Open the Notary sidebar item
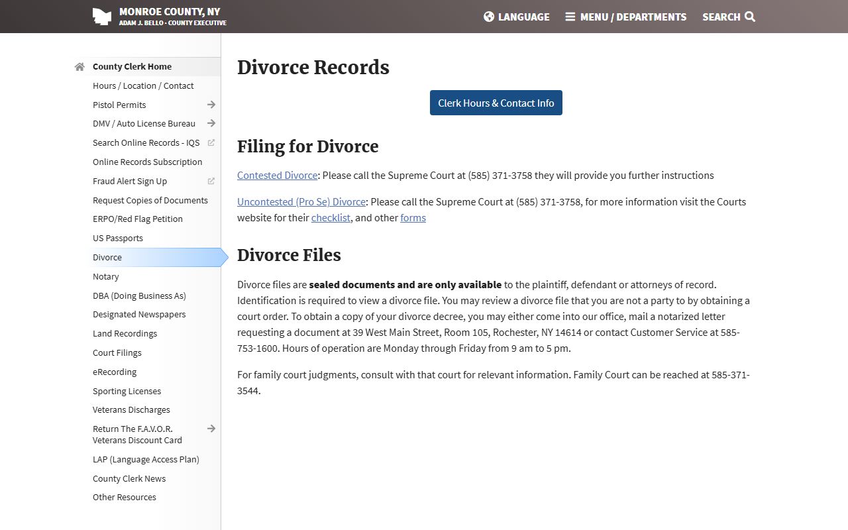 point(106,276)
